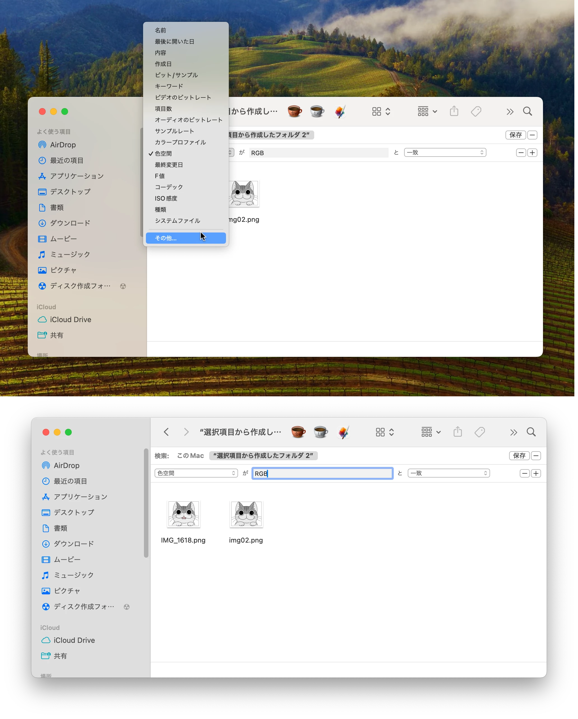Viewport: 578px width, 719px height.
Task: Click the tag icon in lower window toolbar
Action: tap(480, 432)
